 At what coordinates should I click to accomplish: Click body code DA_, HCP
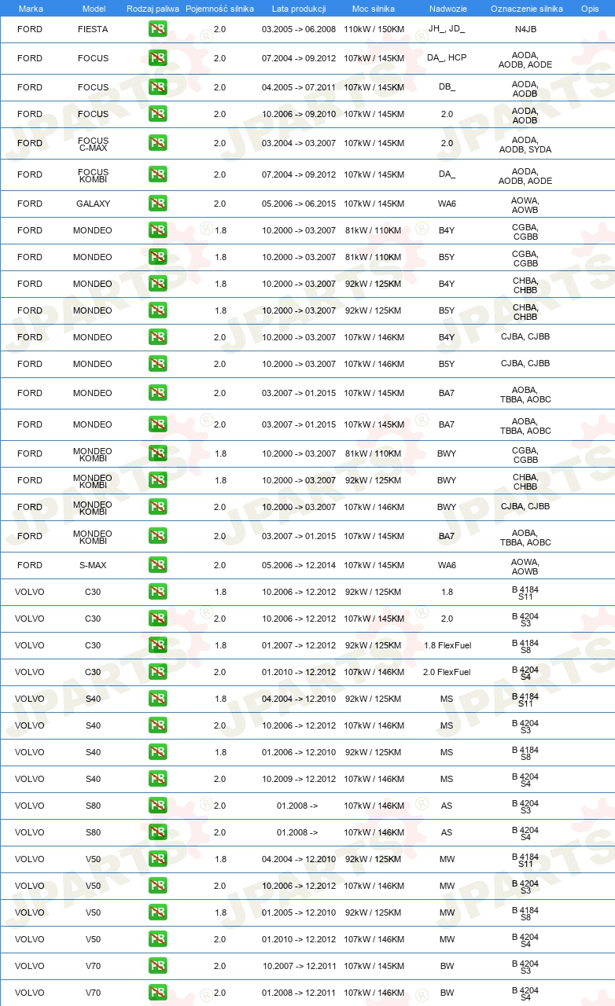coord(447,58)
